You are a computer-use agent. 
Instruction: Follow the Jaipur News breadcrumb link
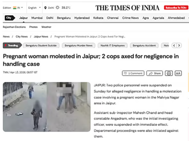tap(41, 37)
